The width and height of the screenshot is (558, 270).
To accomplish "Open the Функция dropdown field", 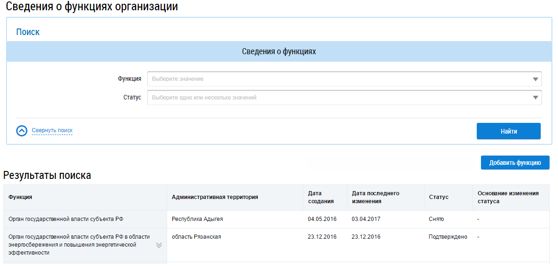I will (344, 79).
